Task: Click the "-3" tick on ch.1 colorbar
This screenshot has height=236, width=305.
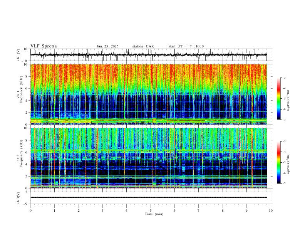Action: click(x=284, y=78)
